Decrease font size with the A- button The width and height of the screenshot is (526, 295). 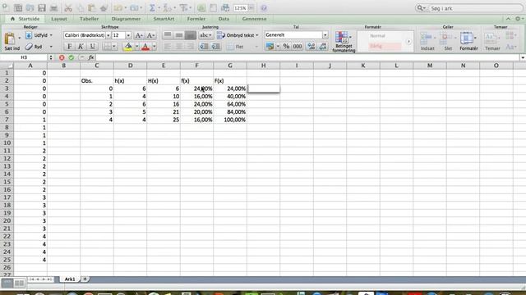point(150,35)
